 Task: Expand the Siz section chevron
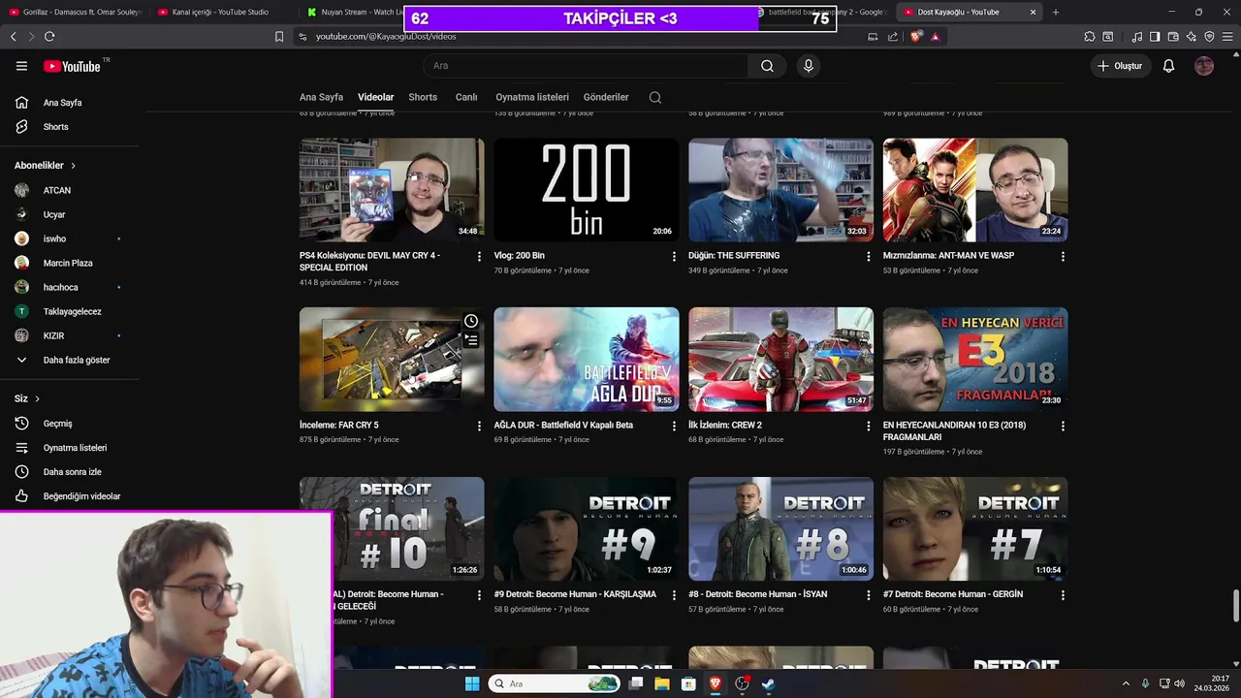[38, 399]
